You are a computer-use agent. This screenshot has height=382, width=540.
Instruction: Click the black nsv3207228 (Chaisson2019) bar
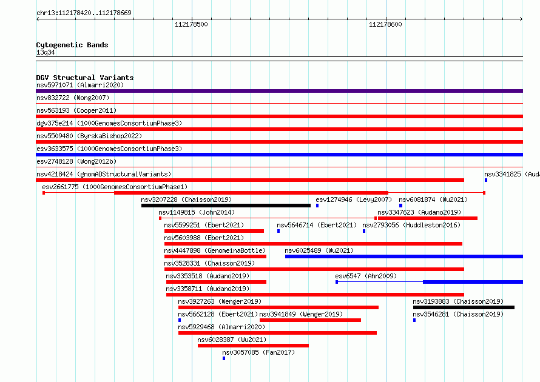pyautogui.click(x=226, y=206)
